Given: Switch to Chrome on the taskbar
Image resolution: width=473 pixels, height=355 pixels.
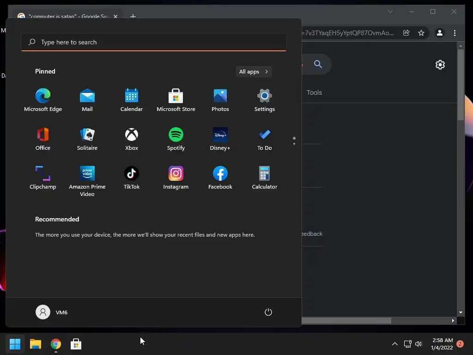Looking at the screenshot, I should click(56, 344).
